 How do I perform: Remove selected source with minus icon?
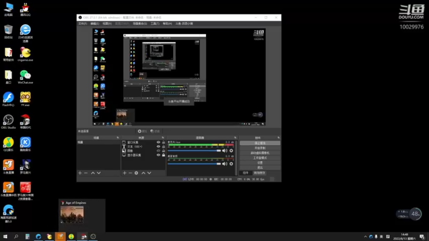pos(130,173)
